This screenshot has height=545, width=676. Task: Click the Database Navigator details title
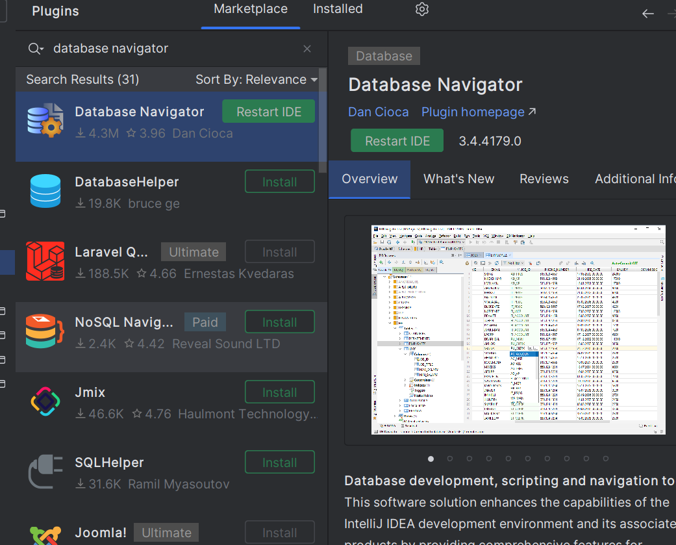coord(435,84)
